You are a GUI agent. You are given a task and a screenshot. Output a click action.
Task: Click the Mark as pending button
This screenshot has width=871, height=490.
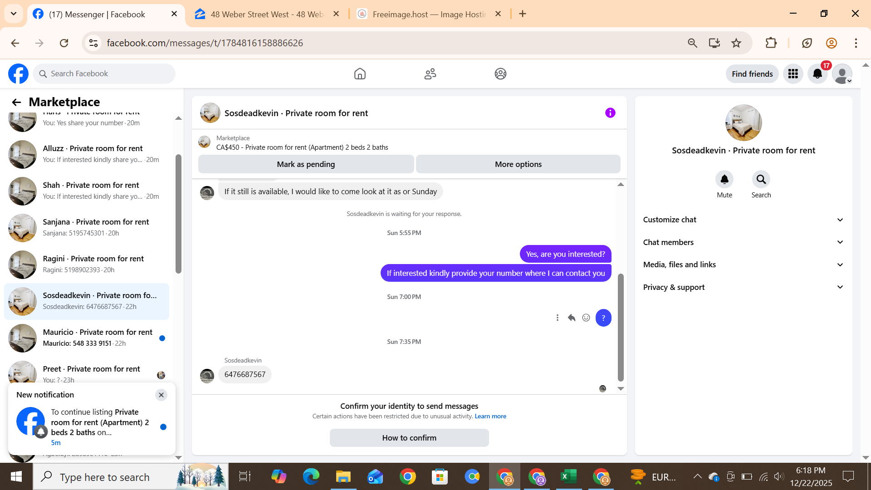[x=306, y=164]
